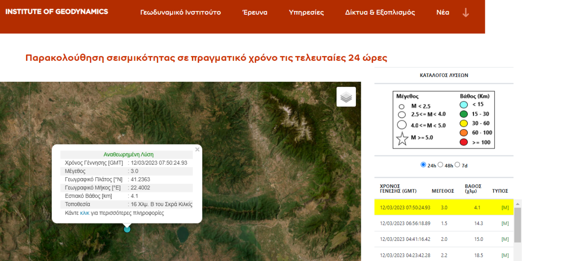The height and width of the screenshot is (261, 570).
Task: Open the Δίκτυα & Εξοπλισμός menu
Action: click(x=380, y=13)
